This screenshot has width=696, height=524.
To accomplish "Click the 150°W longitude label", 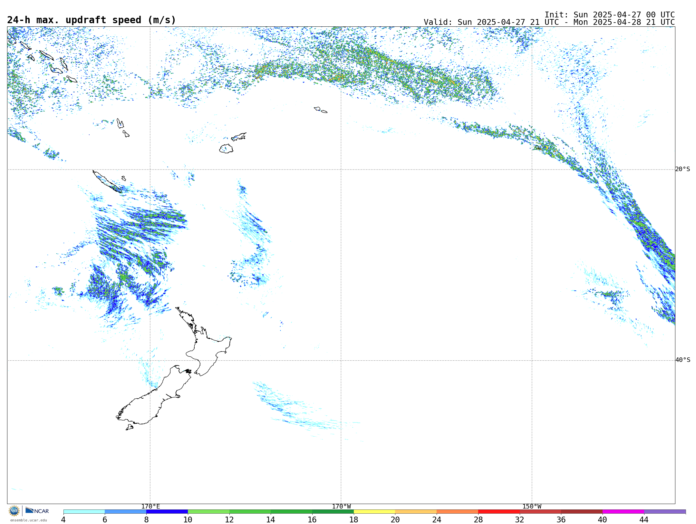I will click(532, 507).
